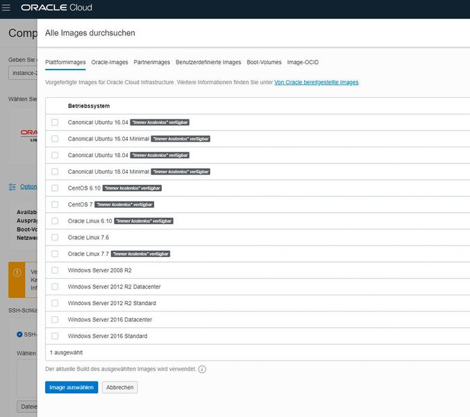Click the Image auswählen button
The image size is (470, 417).
tap(72, 387)
